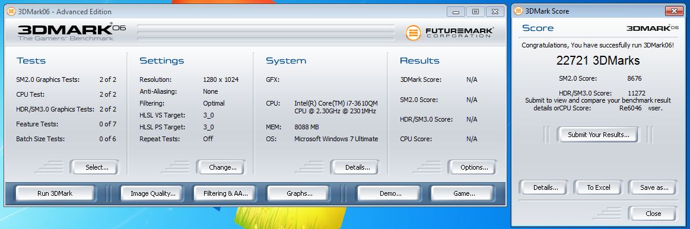Click 'CPU Test:' label in Tests
The height and width of the screenshot is (229, 690).
point(30,94)
